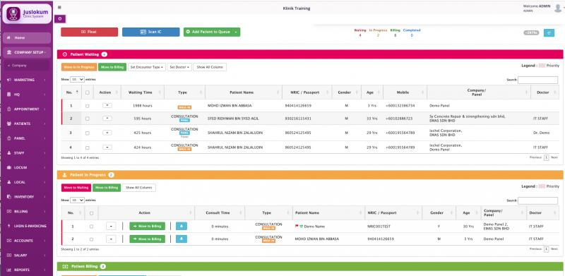Click the HQ sidebar icon
Image resolution: width=565 pixels, height=276 pixels.
tap(9, 95)
